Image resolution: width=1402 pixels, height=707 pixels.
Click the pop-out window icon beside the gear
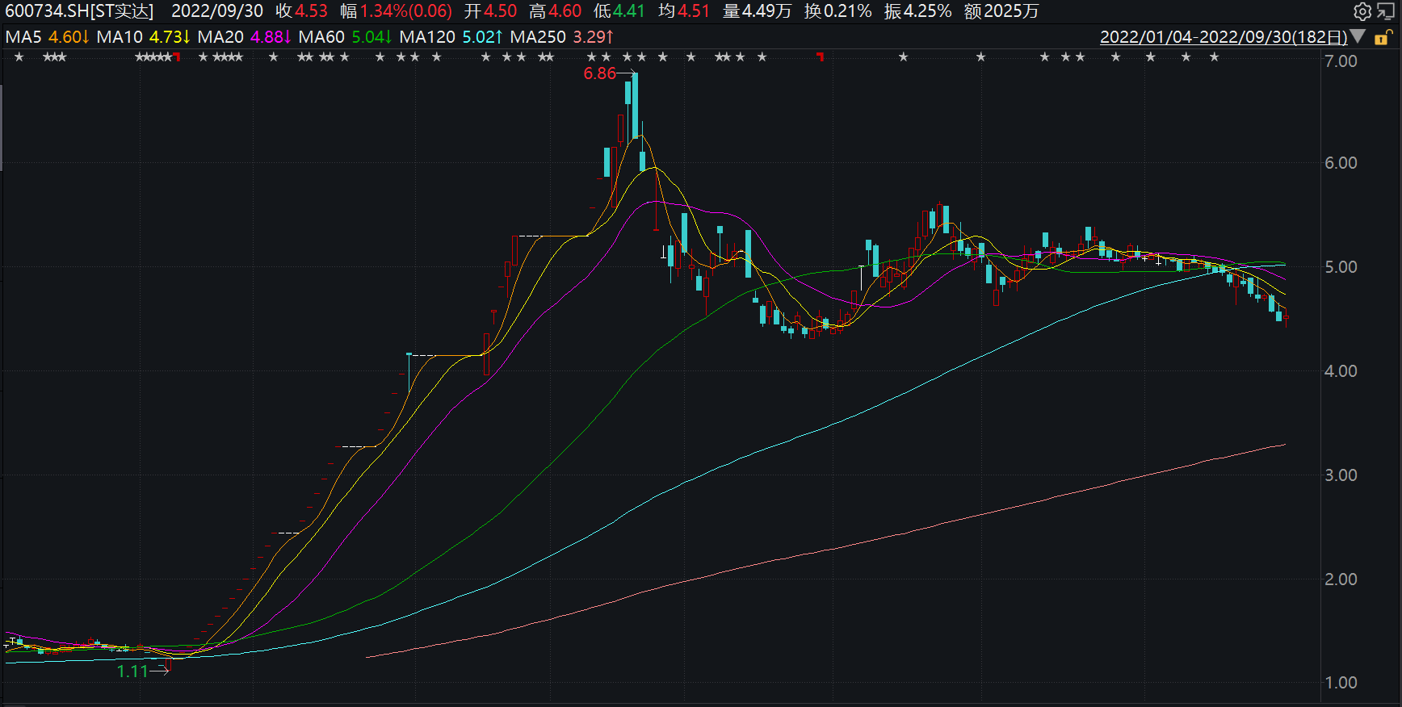tap(1387, 11)
